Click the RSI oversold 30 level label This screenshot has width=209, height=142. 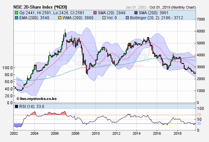click(199, 123)
